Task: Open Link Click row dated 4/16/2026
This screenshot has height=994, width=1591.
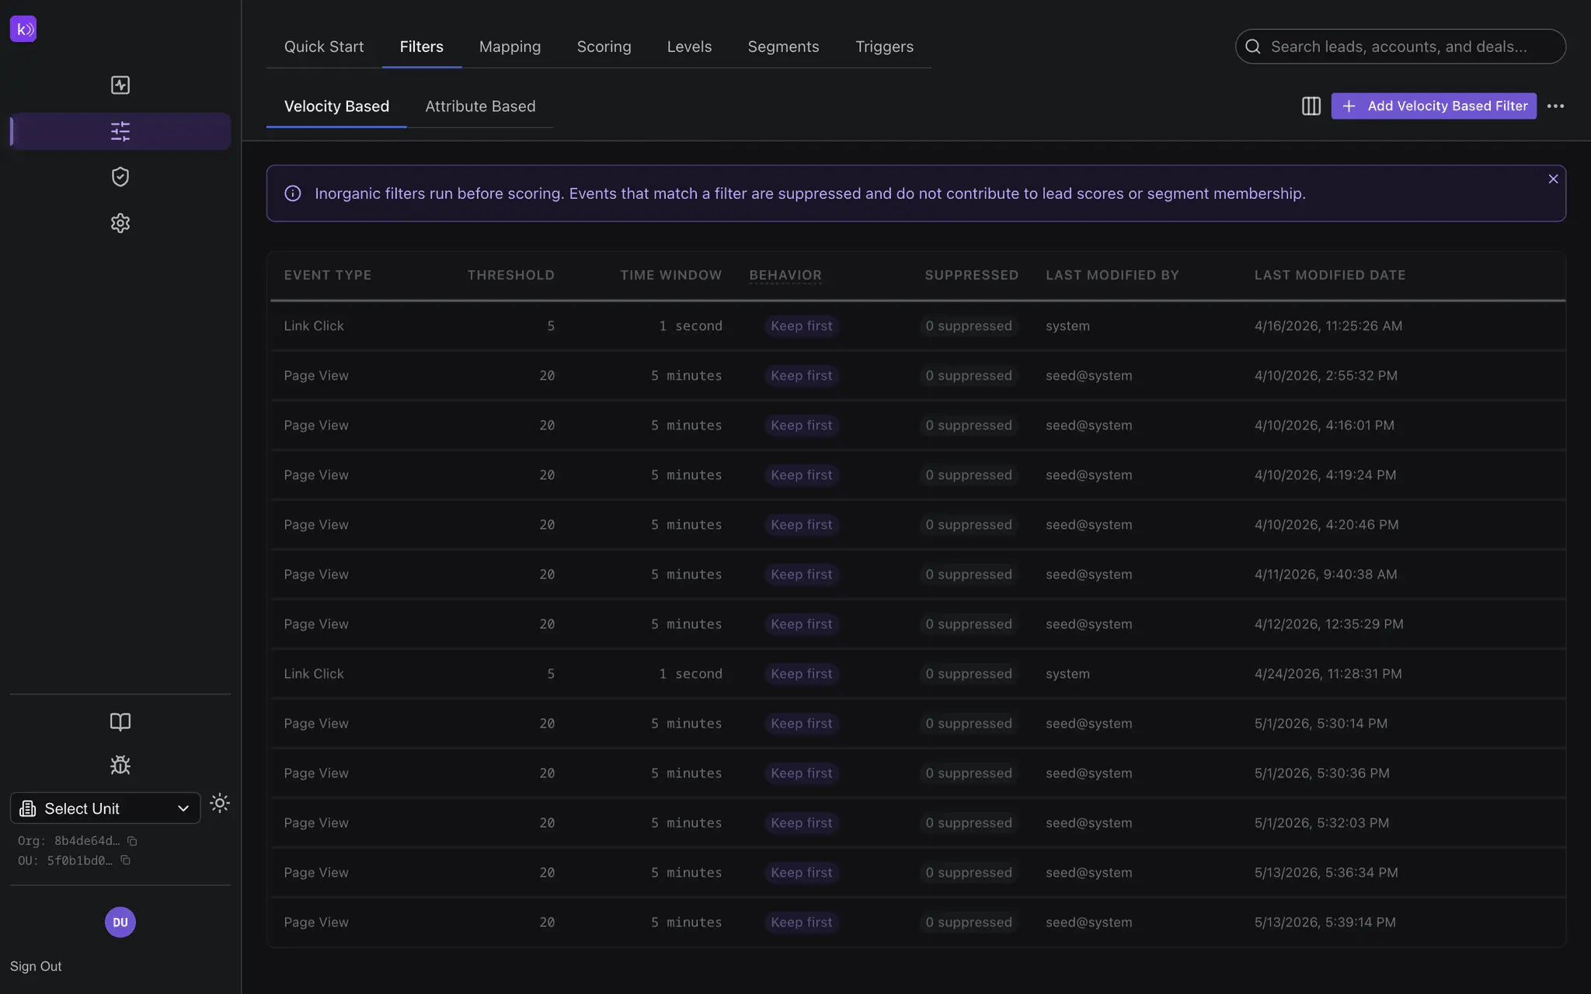Action: pyautogui.click(x=917, y=325)
